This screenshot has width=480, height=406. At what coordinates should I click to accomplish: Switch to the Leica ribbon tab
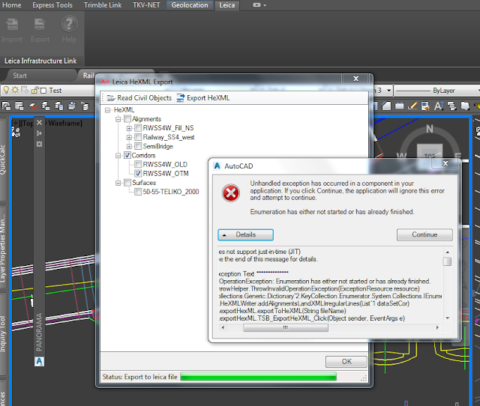point(226,5)
